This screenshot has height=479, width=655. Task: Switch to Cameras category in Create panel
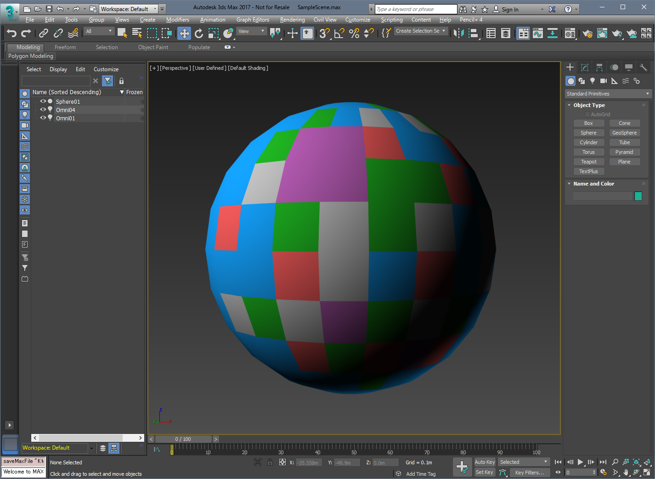click(604, 81)
